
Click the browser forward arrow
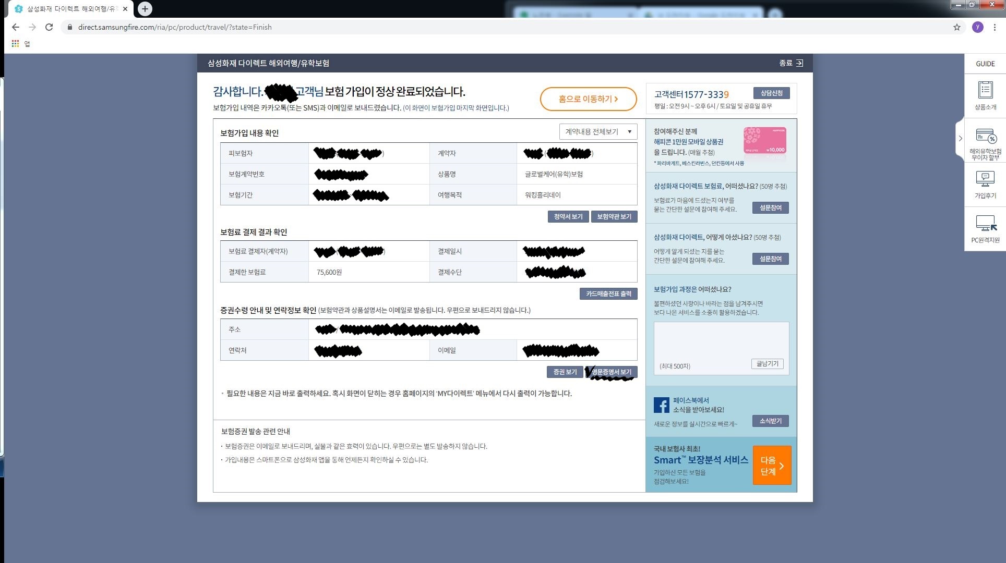coord(32,27)
